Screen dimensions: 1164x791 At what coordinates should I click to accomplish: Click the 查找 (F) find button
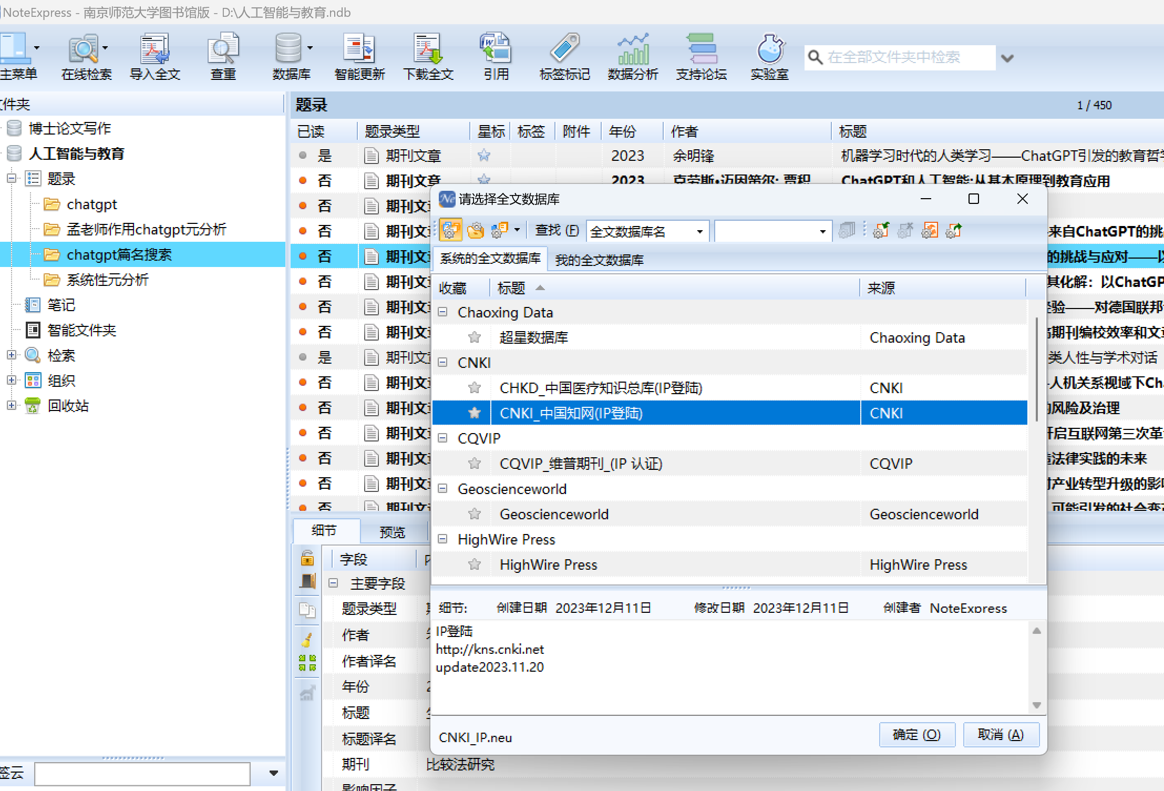pos(557,230)
